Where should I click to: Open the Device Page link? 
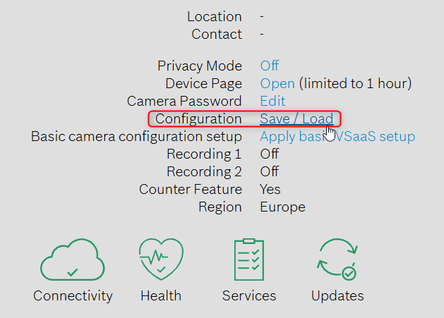click(x=277, y=83)
